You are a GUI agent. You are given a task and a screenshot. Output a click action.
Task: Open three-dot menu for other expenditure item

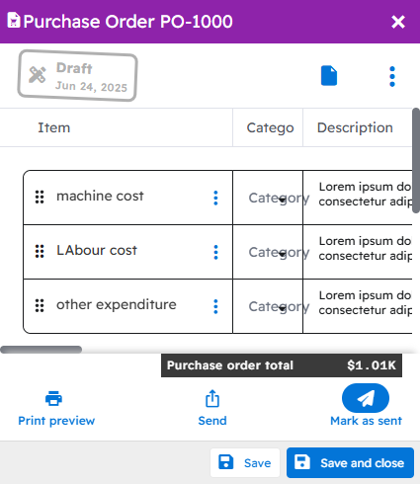[215, 306]
